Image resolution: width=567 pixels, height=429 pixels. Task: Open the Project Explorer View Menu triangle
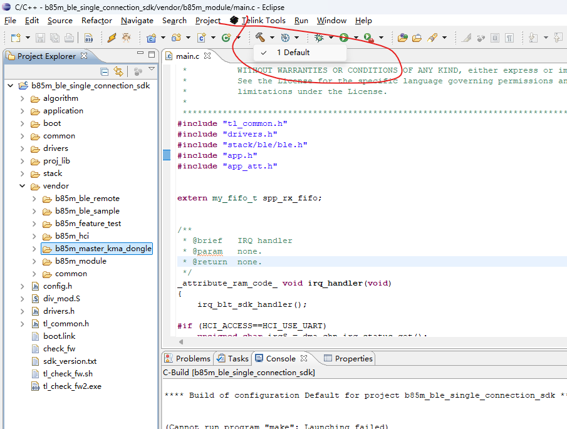pyautogui.click(x=152, y=69)
